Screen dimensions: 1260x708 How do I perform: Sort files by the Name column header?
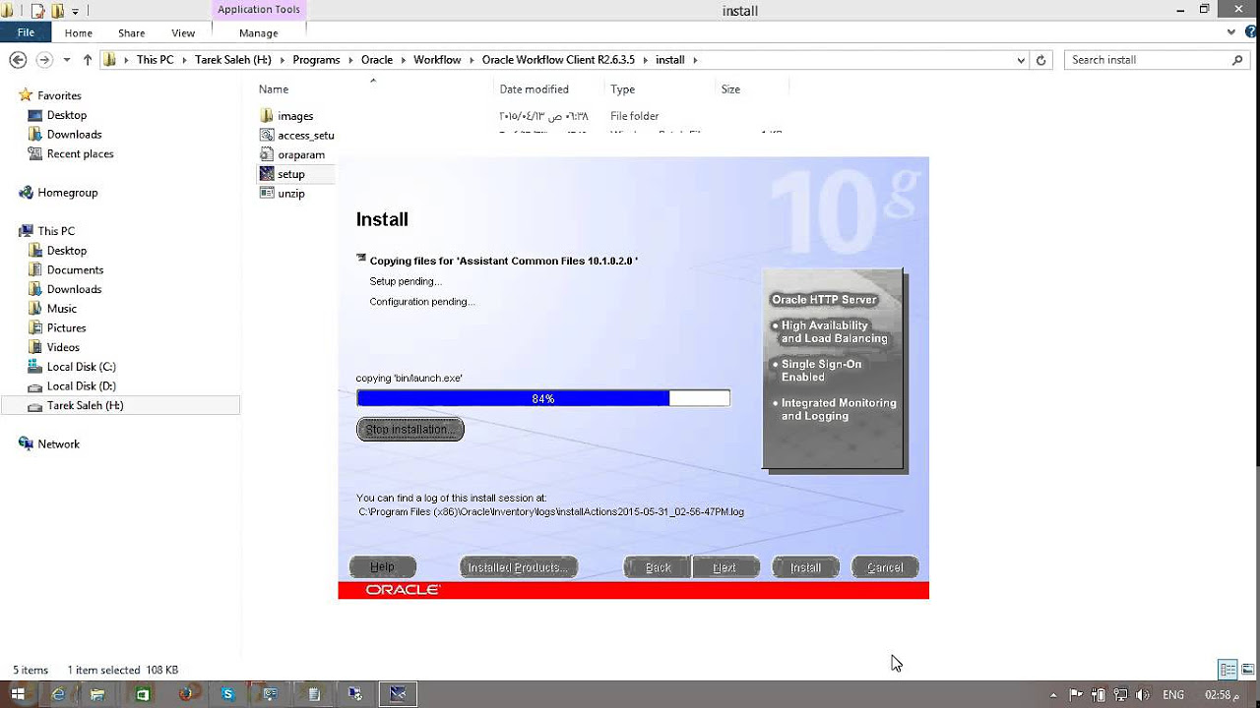pos(273,89)
